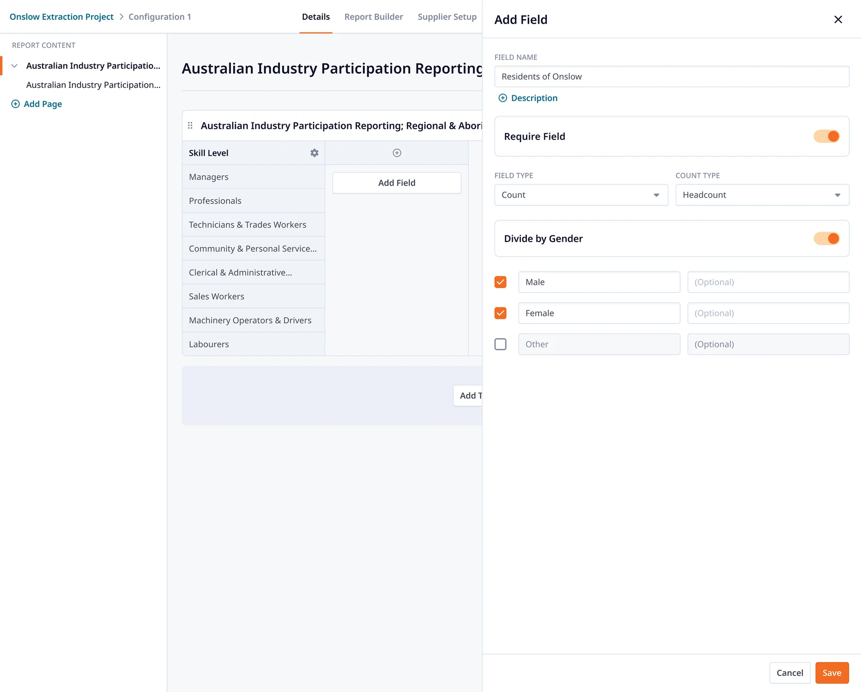The height and width of the screenshot is (692, 861).
Task: Click the Female label input field
Action: coord(599,313)
